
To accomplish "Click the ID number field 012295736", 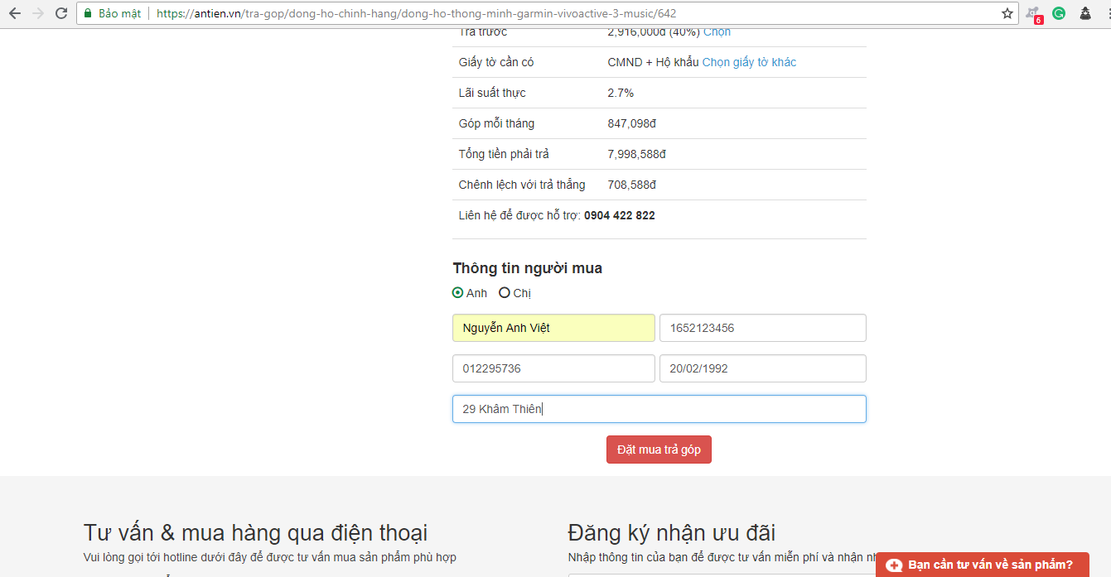I will [553, 368].
